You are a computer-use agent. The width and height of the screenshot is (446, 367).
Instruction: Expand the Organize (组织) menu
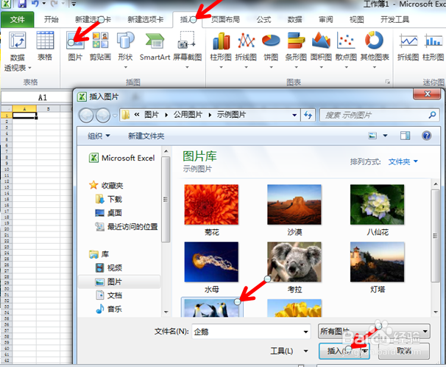click(x=99, y=136)
